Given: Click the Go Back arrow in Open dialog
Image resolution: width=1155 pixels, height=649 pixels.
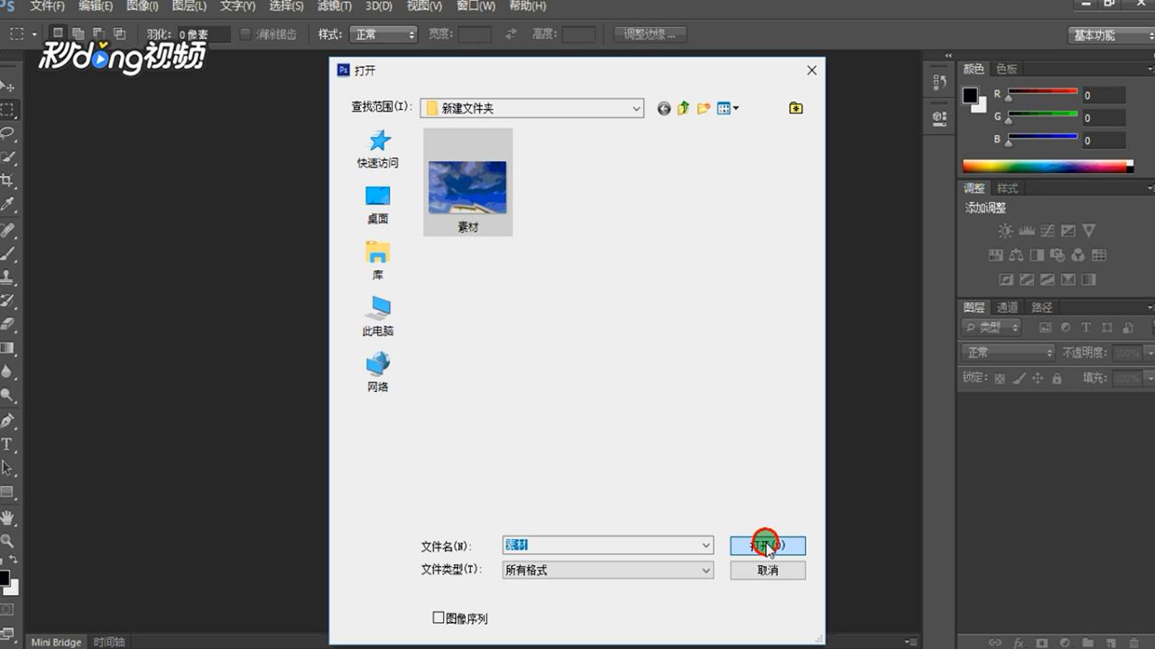Looking at the screenshot, I should (664, 108).
